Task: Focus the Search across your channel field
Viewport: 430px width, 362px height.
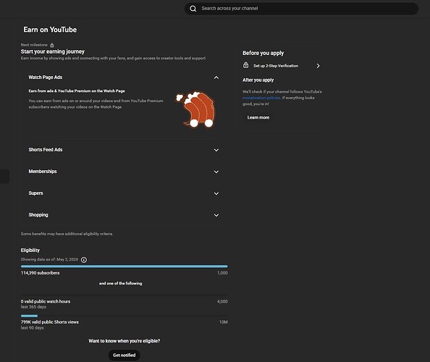Action: click(x=301, y=9)
